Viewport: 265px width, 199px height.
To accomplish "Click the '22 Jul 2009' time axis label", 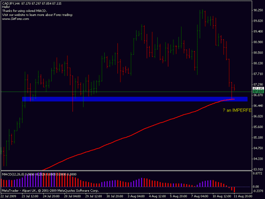I will (8, 196).
